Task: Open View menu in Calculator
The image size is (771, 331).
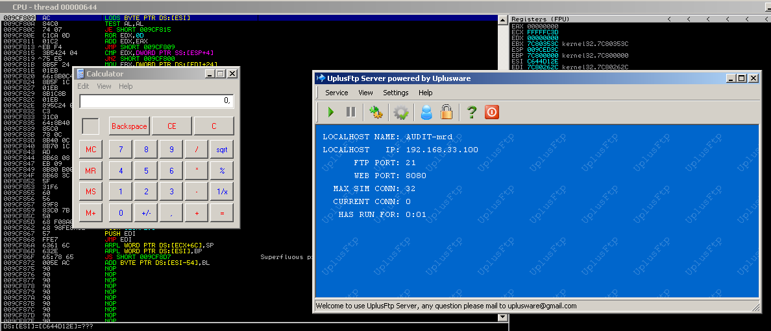Action: [x=104, y=86]
